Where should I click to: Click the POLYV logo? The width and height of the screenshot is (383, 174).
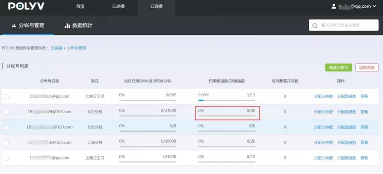pyautogui.click(x=26, y=6)
